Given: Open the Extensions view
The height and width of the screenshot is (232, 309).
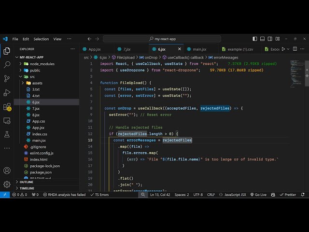Looking at the screenshot, I should [x=7, y=106].
